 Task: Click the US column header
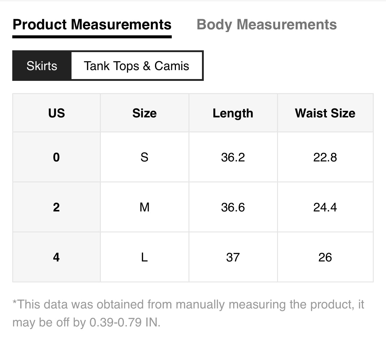coord(56,113)
